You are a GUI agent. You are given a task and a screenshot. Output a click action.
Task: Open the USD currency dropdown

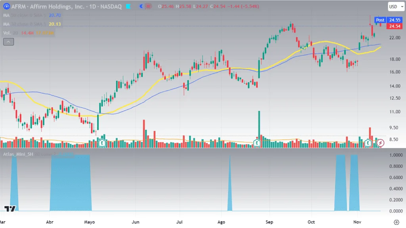pyautogui.click(x=396, y=7)
